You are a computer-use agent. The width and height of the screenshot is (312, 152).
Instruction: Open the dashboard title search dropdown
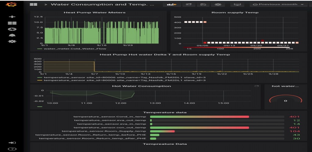(102, 5)
